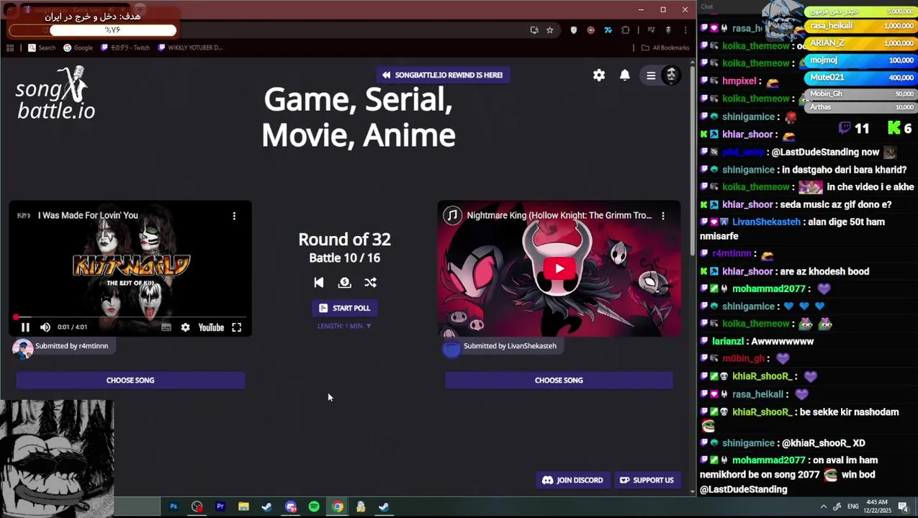
Task: Click the shield extension icon
Action: click(573, 30)
